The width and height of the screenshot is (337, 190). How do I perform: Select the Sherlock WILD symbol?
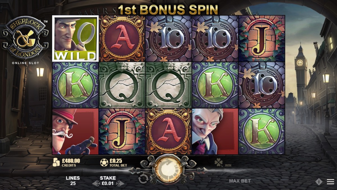pos(75,38)
